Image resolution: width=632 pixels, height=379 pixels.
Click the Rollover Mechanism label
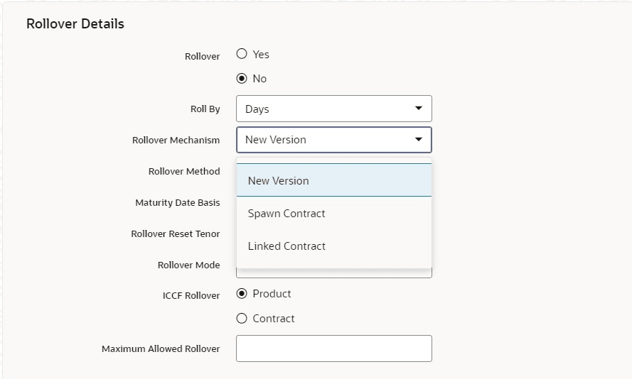pos(176,140)
